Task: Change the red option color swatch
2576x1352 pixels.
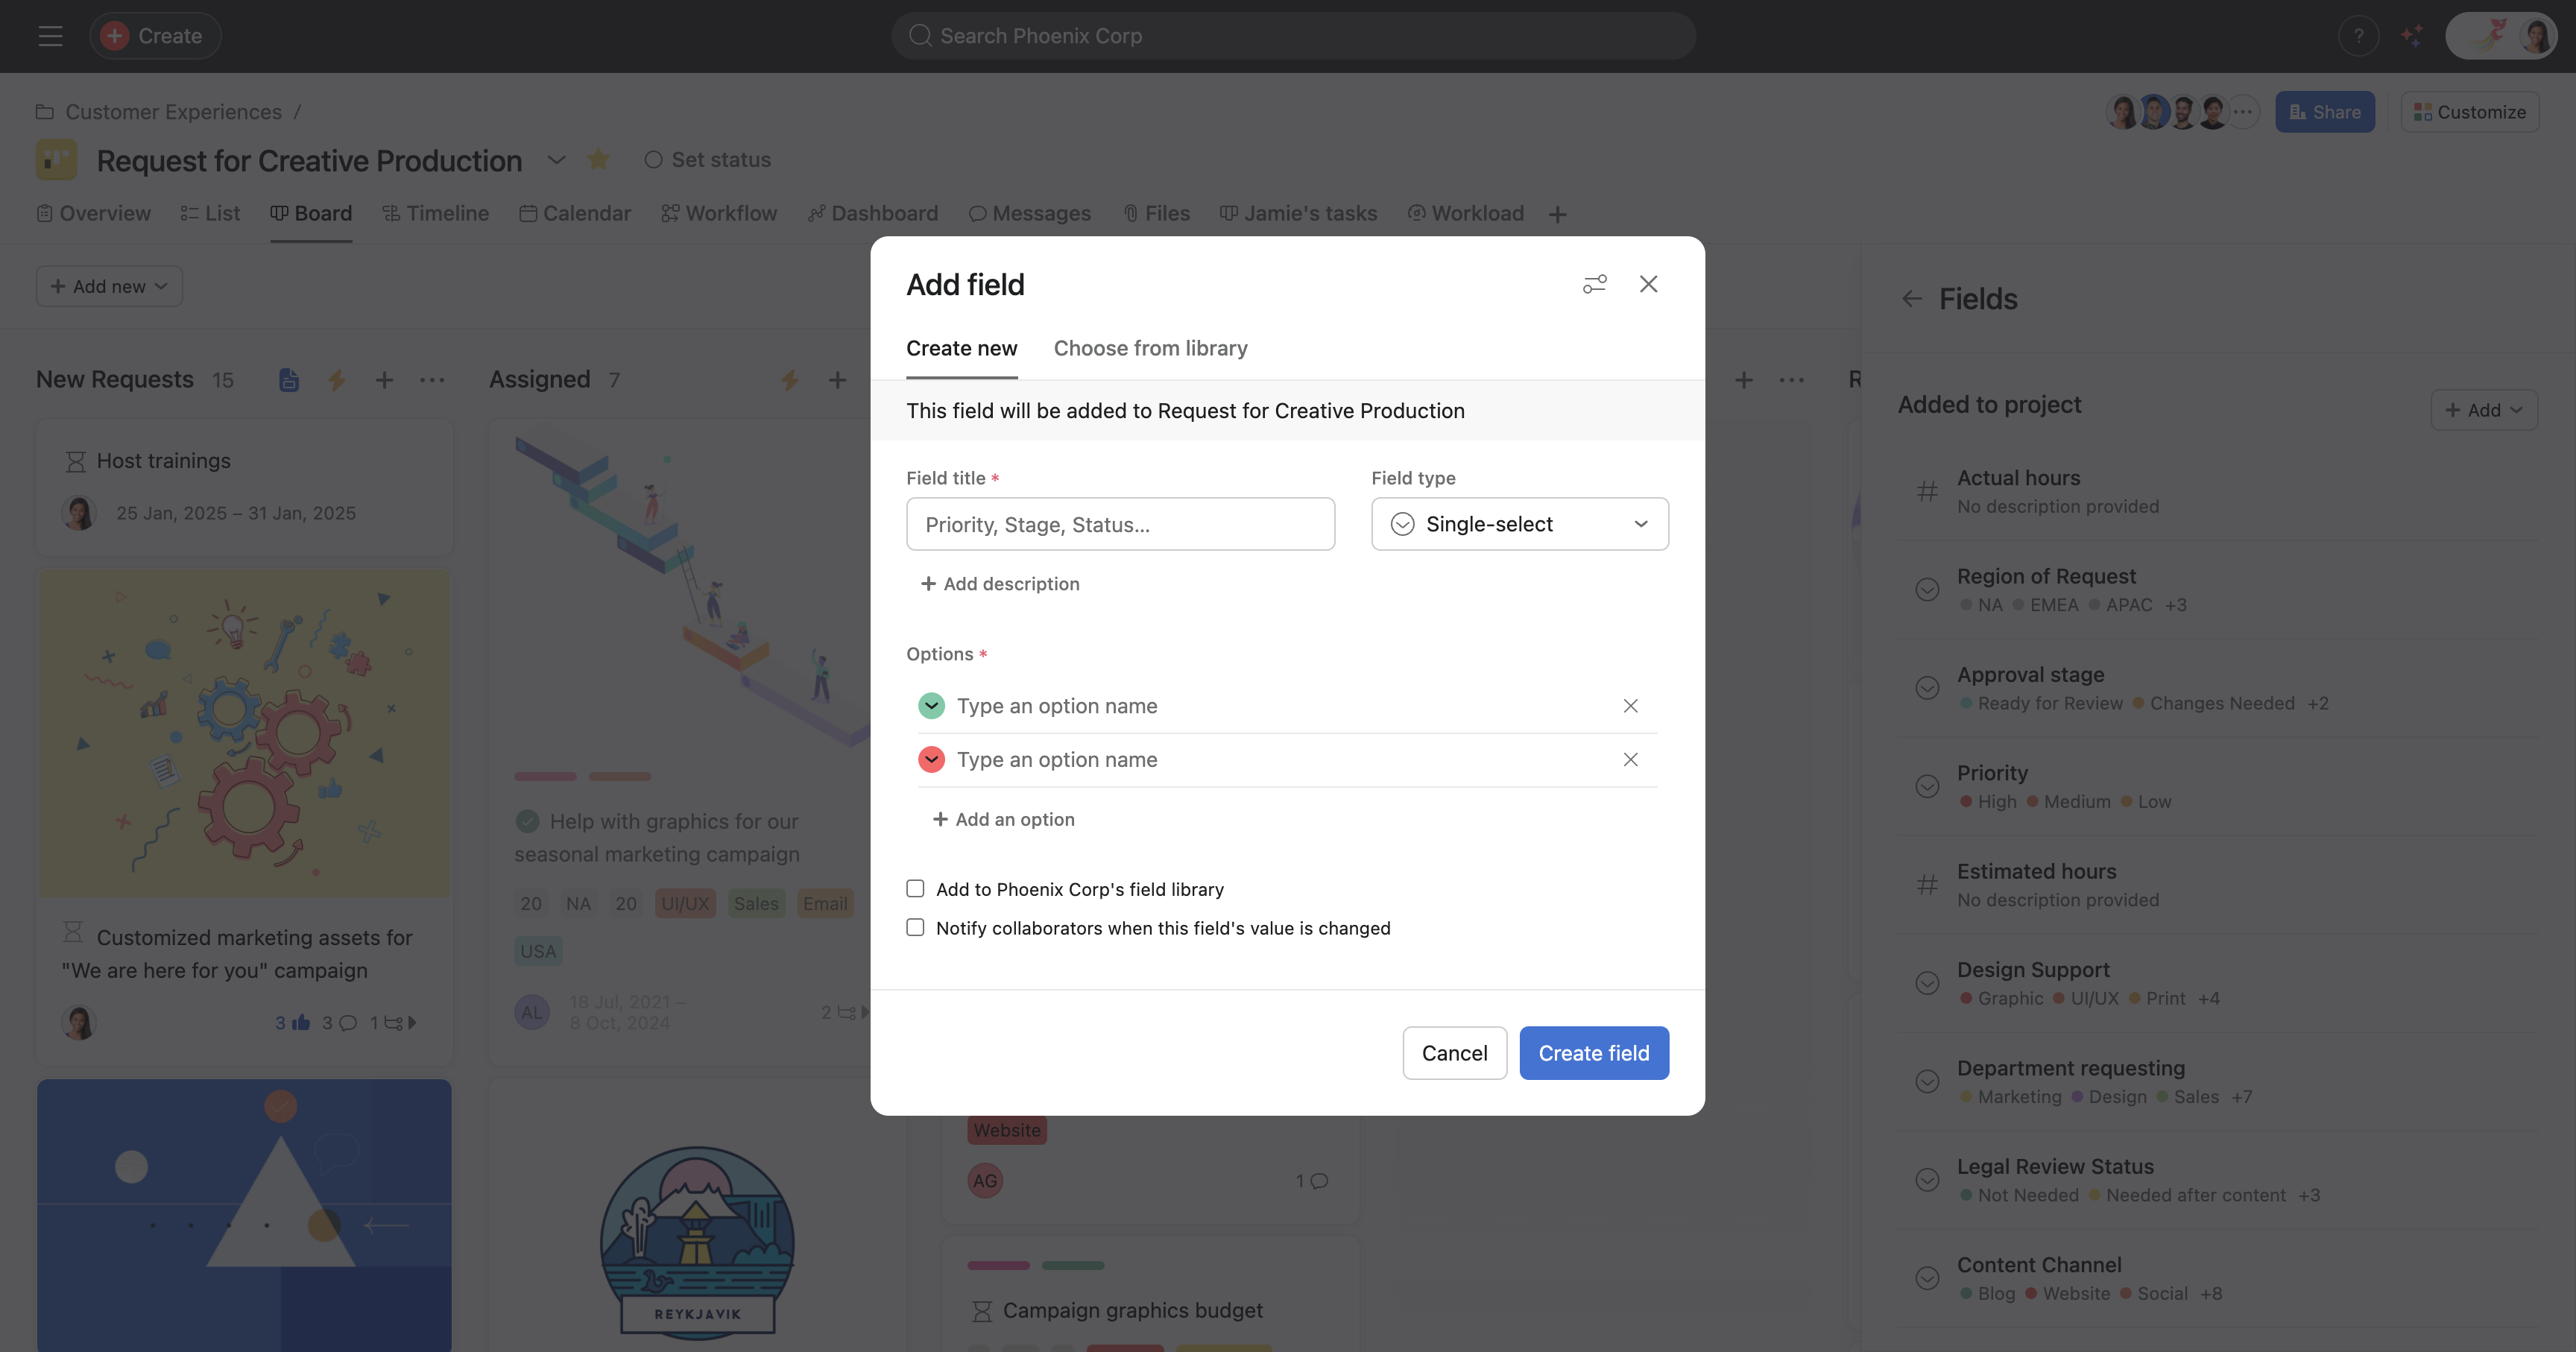Action: pos(931,760)
